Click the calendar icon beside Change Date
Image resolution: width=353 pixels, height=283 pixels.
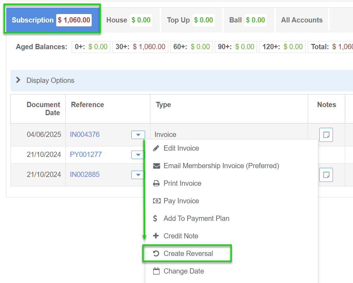click(x=156, y=271)
